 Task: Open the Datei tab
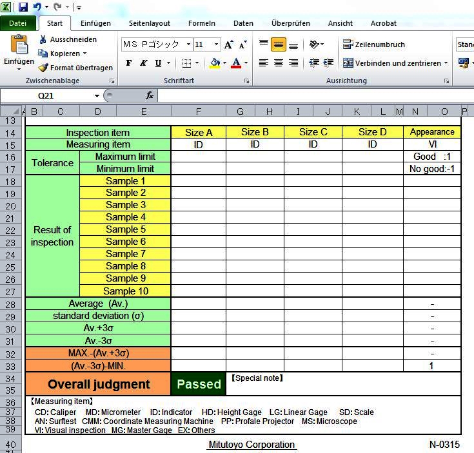click(18, 23)
